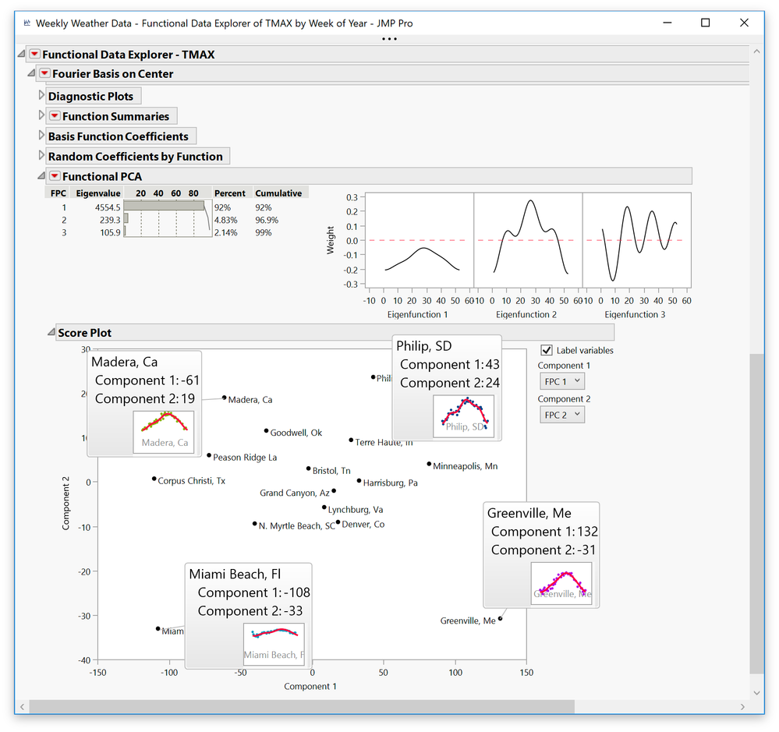Maximize the JMP Pro window
The height and width of the screenshot is (732, 779).
tap(705, 23)
